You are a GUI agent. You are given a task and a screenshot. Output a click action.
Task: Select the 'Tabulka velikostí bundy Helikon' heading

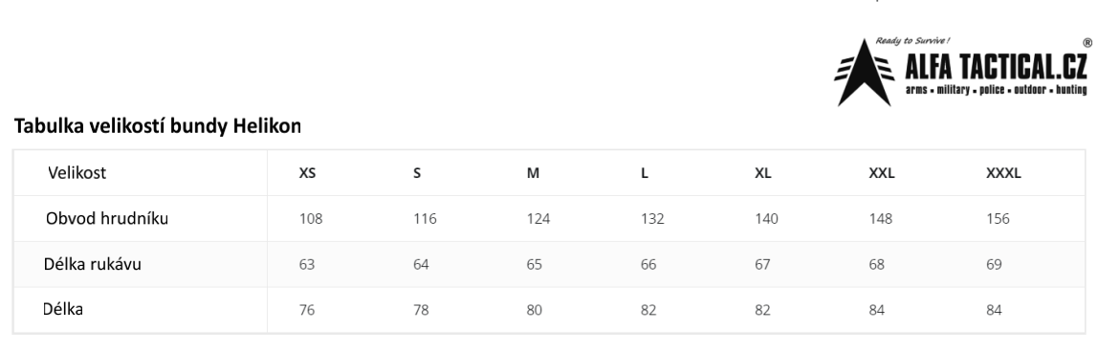(x=158, y=126)
